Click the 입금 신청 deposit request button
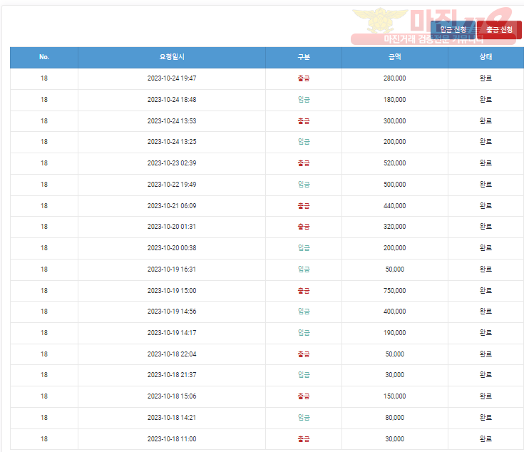The width and height of the screenshot is (524, 452). click(453, 30)
